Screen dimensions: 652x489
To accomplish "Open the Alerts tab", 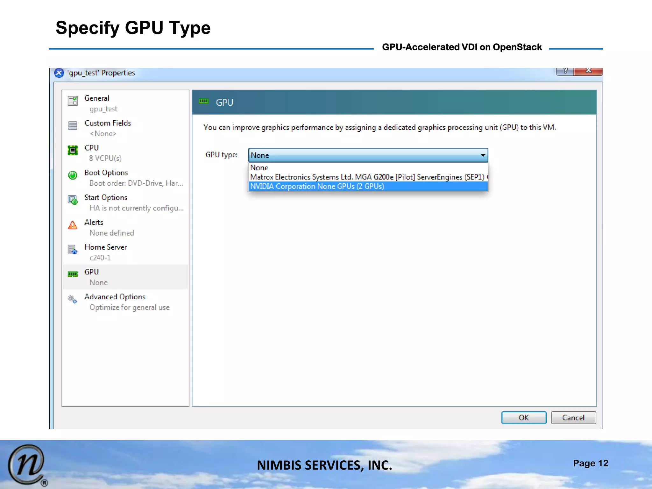I will pos(125,228).
